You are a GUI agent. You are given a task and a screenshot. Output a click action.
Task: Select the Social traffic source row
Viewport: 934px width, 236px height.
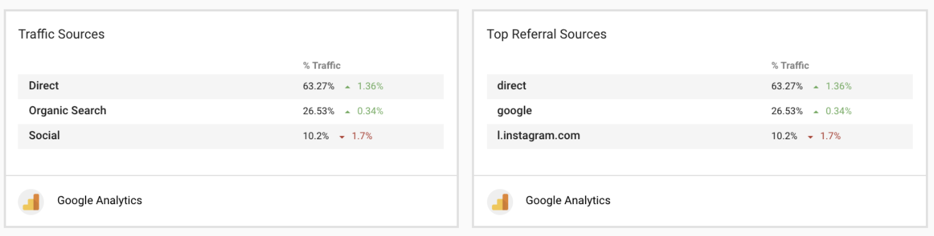point(231,136)
